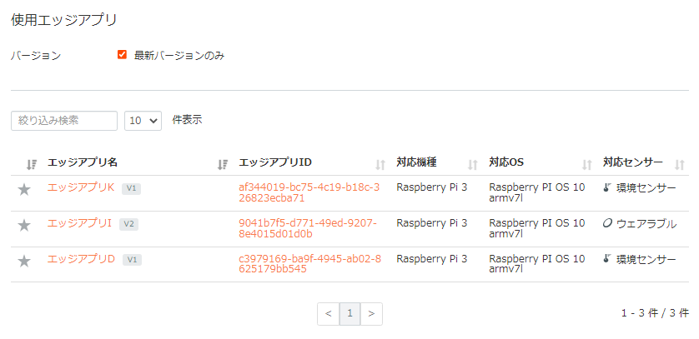Open ID link starting with c3979169
Screen dimensions: 699x339
coord(309,264)
